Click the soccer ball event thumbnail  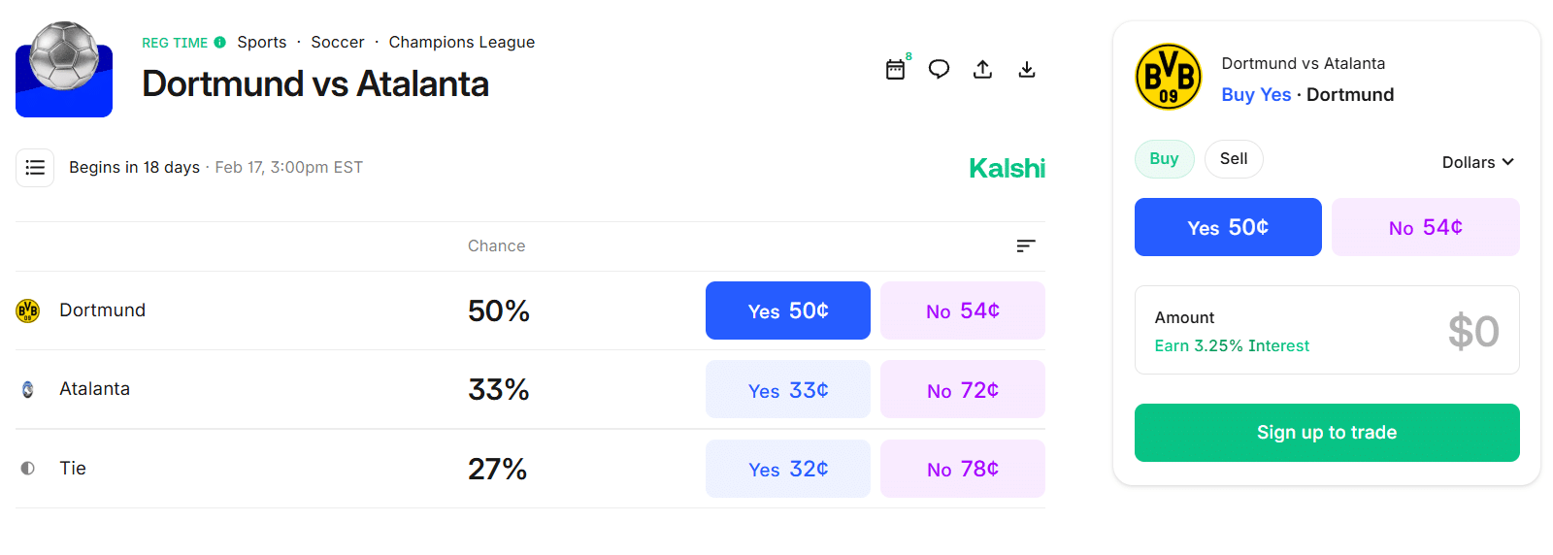[x=64, y=69]
